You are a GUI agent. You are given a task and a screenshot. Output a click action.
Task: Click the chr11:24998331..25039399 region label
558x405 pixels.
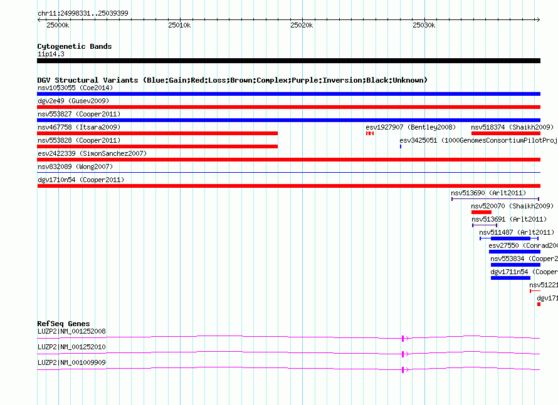coord(83,13)
